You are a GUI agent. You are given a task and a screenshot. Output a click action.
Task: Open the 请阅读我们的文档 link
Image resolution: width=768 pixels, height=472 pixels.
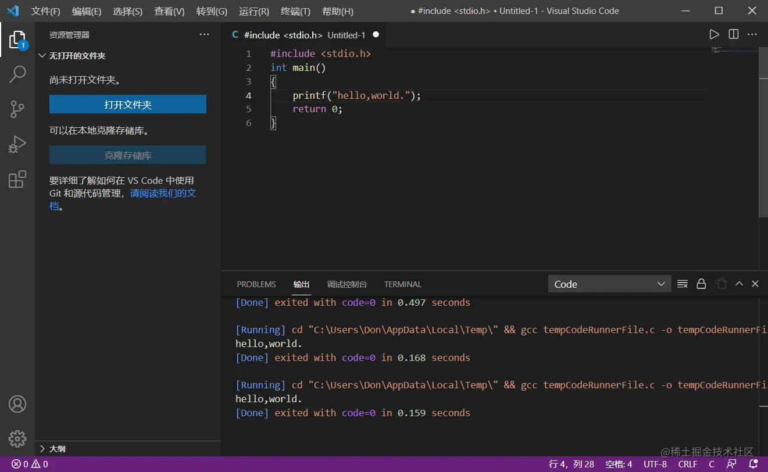point(163,193)
